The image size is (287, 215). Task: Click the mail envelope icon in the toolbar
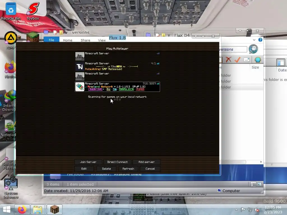tap(247, 60)
